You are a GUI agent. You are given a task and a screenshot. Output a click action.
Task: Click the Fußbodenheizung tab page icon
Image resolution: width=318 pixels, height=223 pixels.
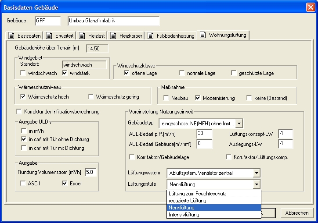click(151, 35)
